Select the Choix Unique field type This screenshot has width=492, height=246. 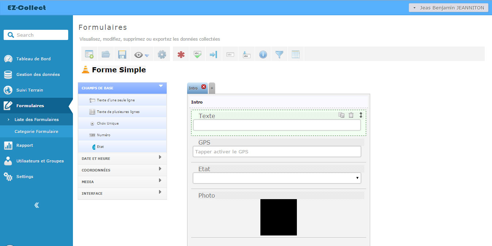click(x=108, y=124)
